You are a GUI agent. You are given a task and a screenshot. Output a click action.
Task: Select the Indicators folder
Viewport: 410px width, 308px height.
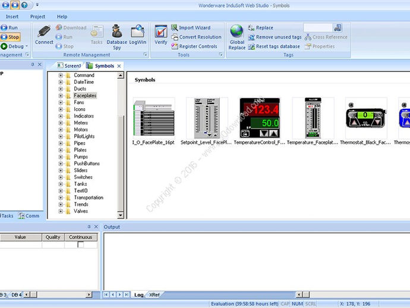pos(84,116)
